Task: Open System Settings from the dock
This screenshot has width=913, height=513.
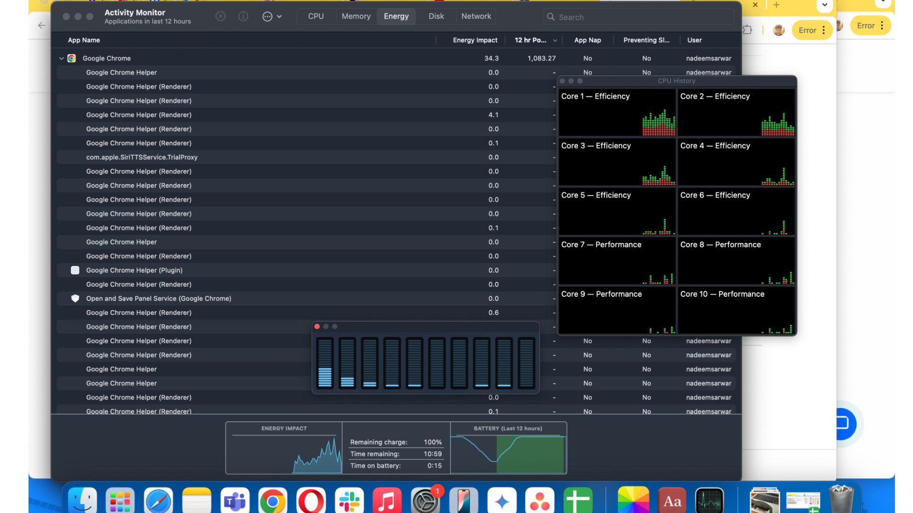Action: [x=425, y=501]
